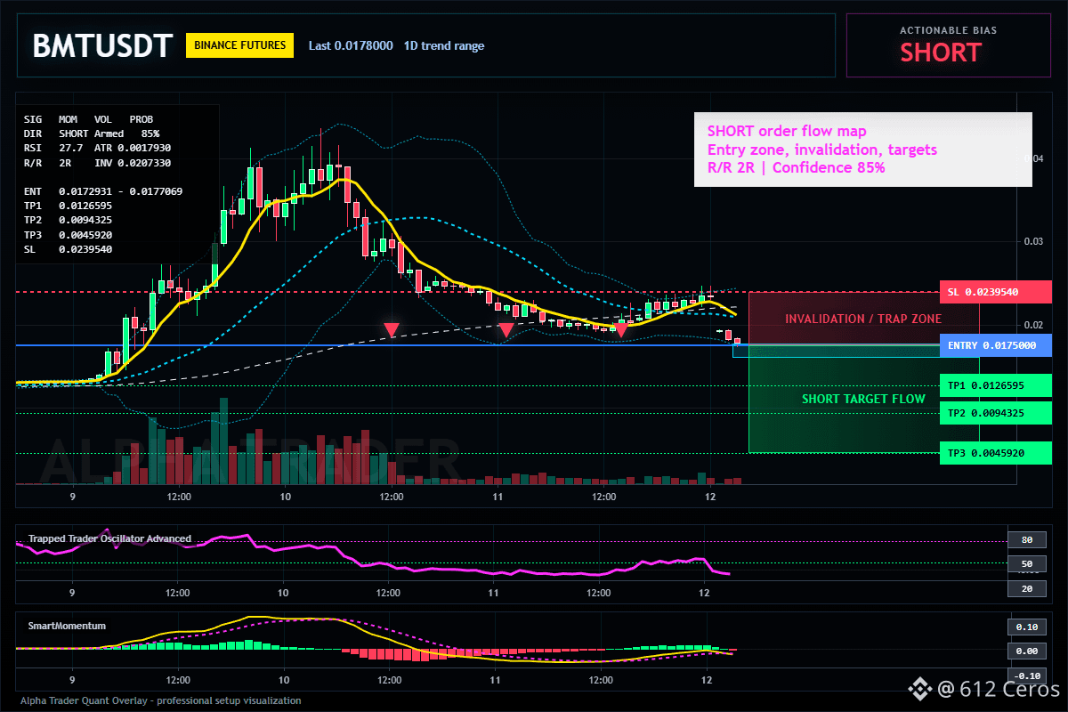Viewport: 1068px width, 712px height.
Task: Click the 1D trend range label
Action: (444, 45)
